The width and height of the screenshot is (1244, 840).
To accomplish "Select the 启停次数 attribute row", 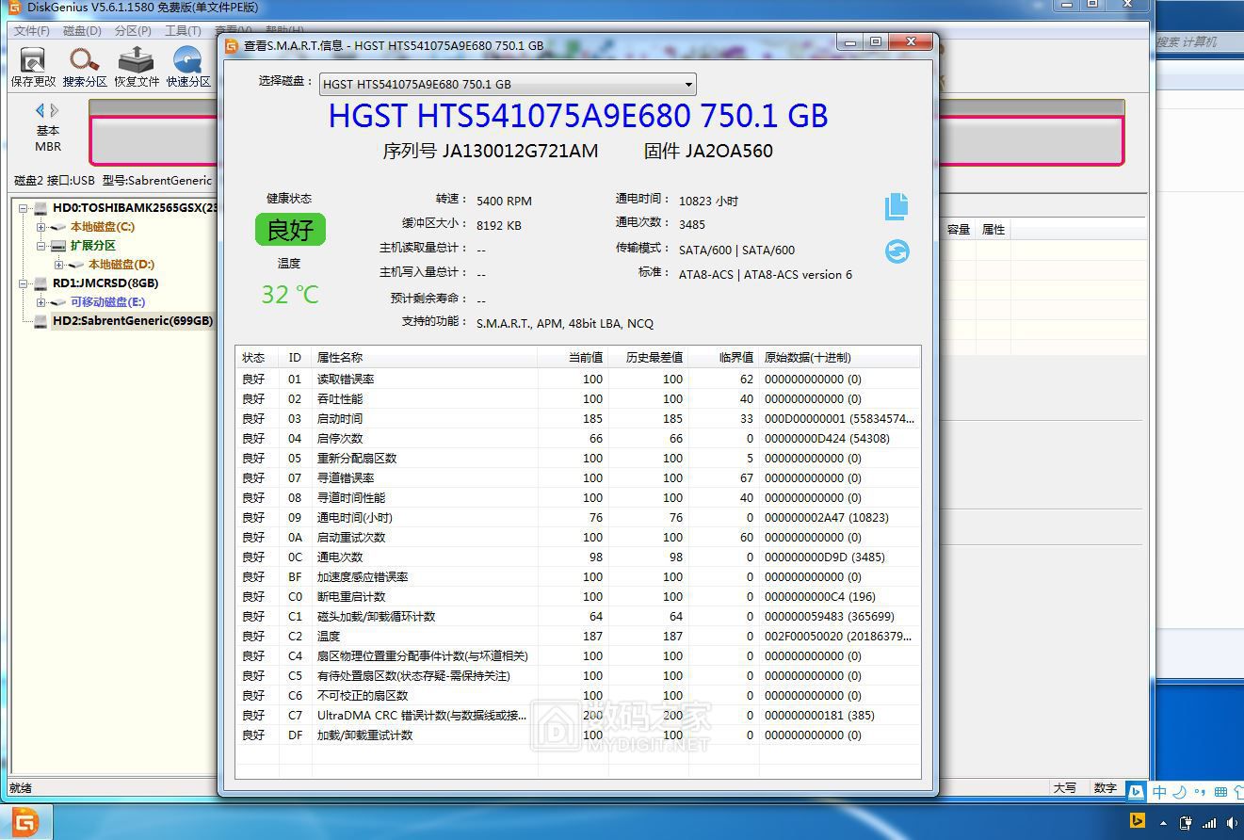I will pos(577,439).
